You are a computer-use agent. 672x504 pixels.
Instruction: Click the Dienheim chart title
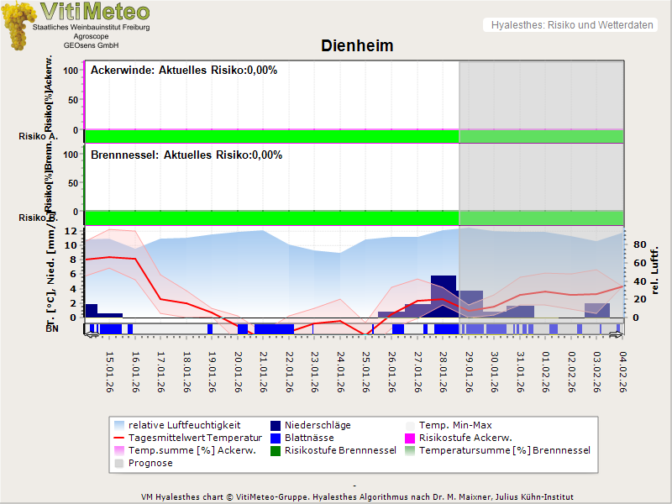(357, 45)
